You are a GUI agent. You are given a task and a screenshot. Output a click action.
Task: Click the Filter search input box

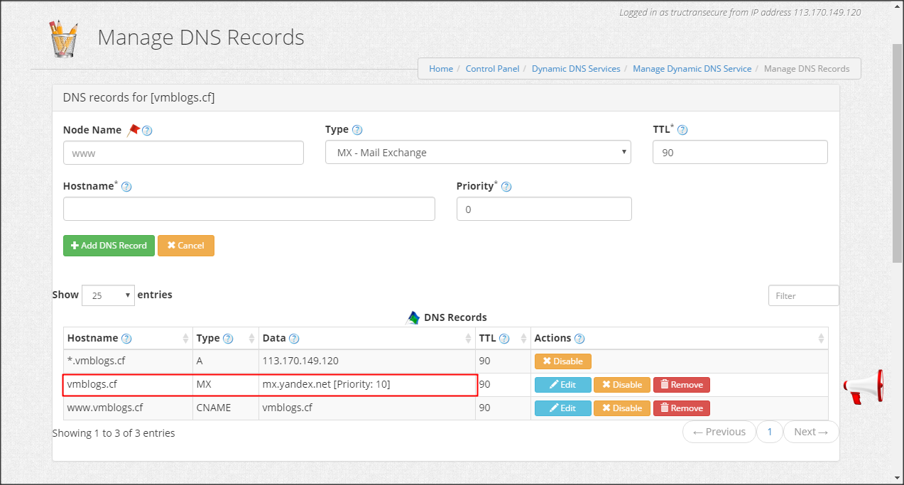803,295
